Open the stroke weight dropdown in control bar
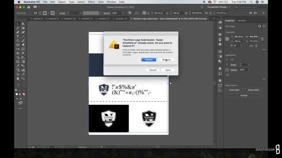Image resolution: width=282 pixels, height=158 pixels. 80,13
